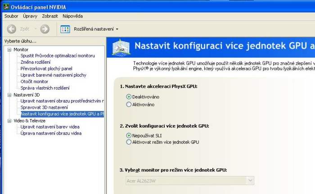Choose the Nepoužívat SLI option
This screenshot has width=315, height=194.
click(129, 135)
